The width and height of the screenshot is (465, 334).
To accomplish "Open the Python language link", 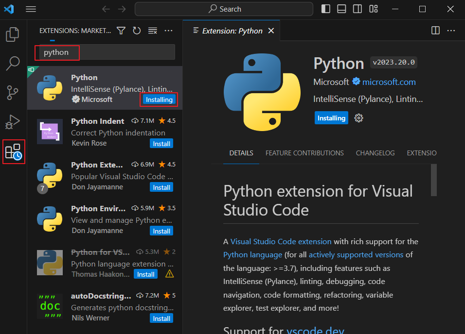I will coord(252,255).
